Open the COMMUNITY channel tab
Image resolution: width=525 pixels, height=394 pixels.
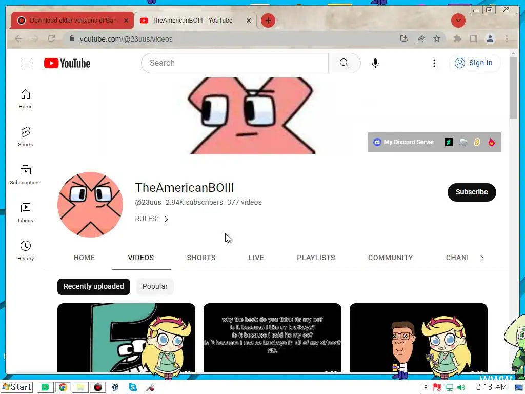click(390, 258)
